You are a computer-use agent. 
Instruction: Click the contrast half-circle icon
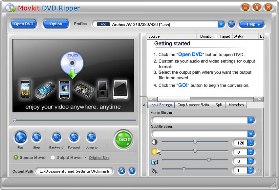155,142
